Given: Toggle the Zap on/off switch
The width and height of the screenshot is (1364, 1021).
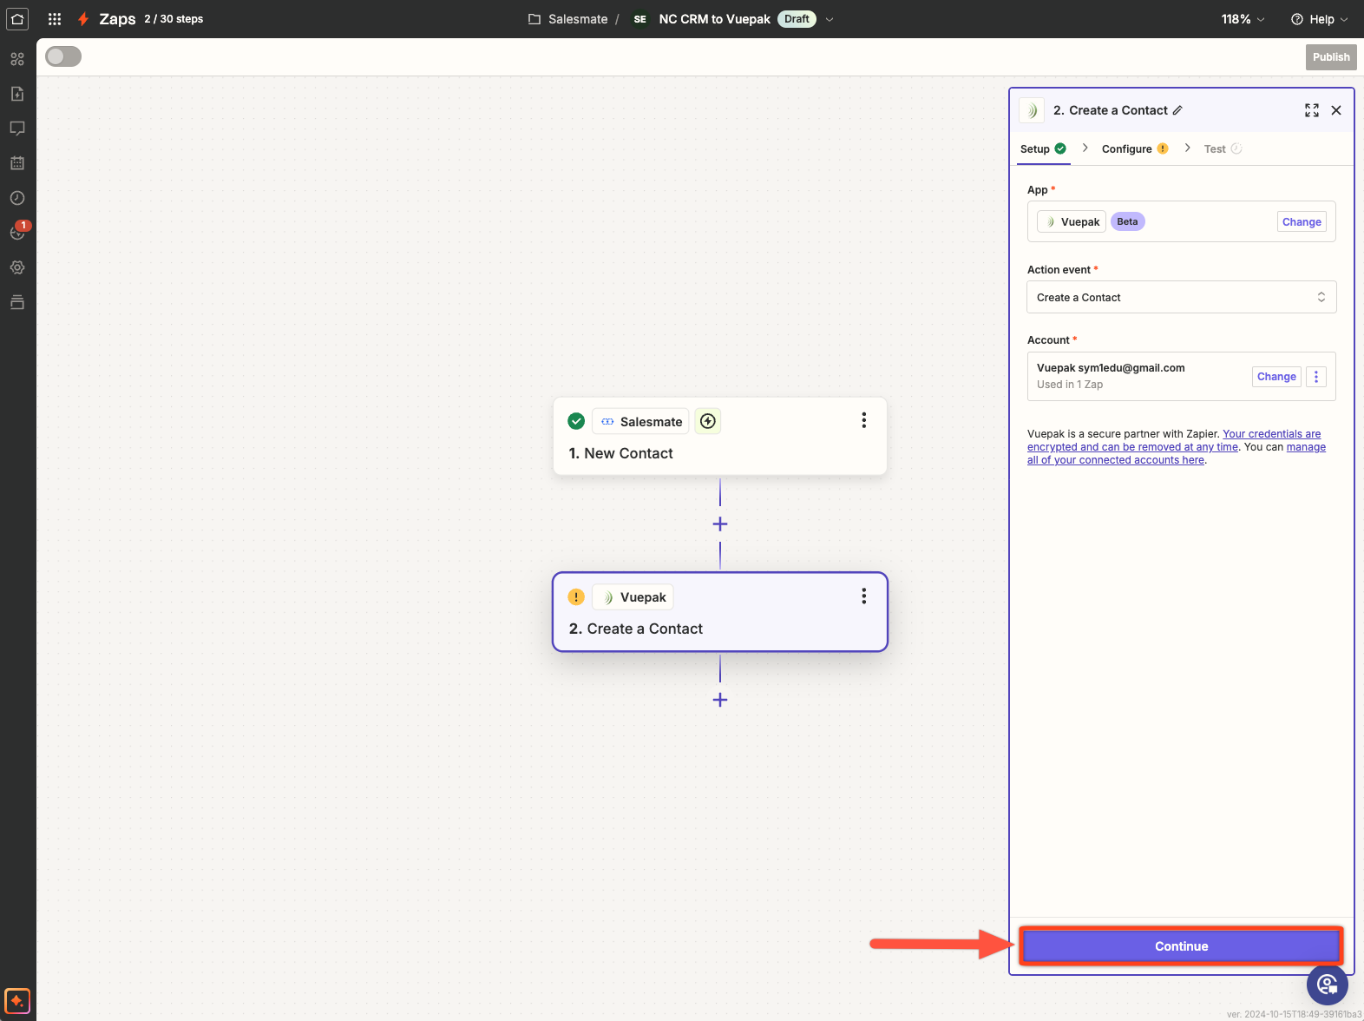Looking at the screenshot, I should 63,56.
